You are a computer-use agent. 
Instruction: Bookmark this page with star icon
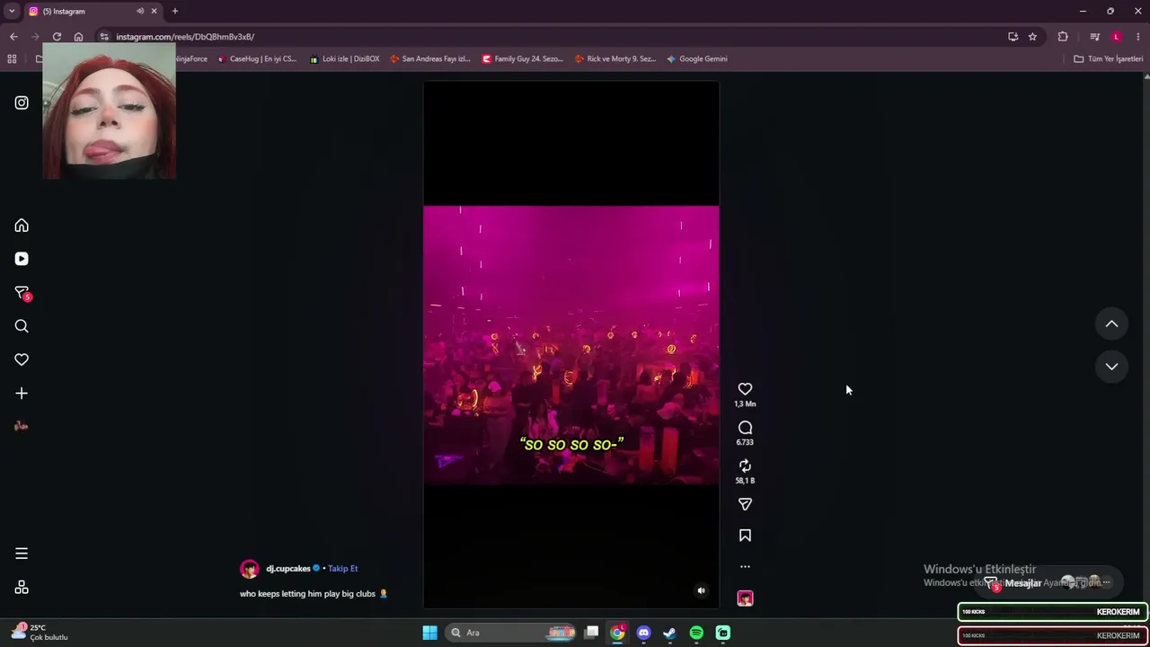tap(1032, 37)
